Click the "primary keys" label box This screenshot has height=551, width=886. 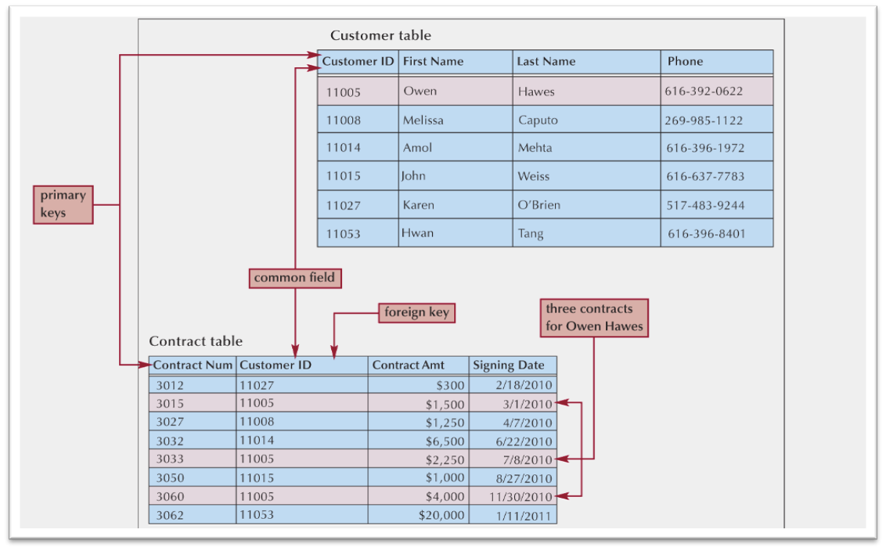point(63,204)
